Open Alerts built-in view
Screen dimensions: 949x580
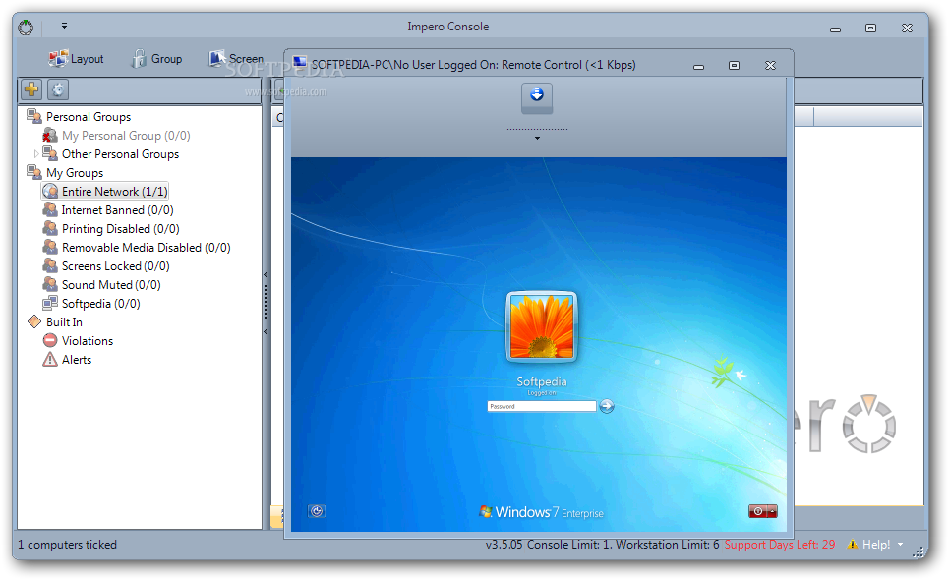click(77, 360)
